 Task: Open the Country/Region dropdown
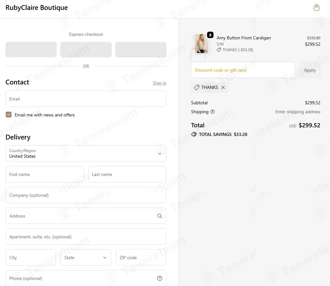[86, 154]
